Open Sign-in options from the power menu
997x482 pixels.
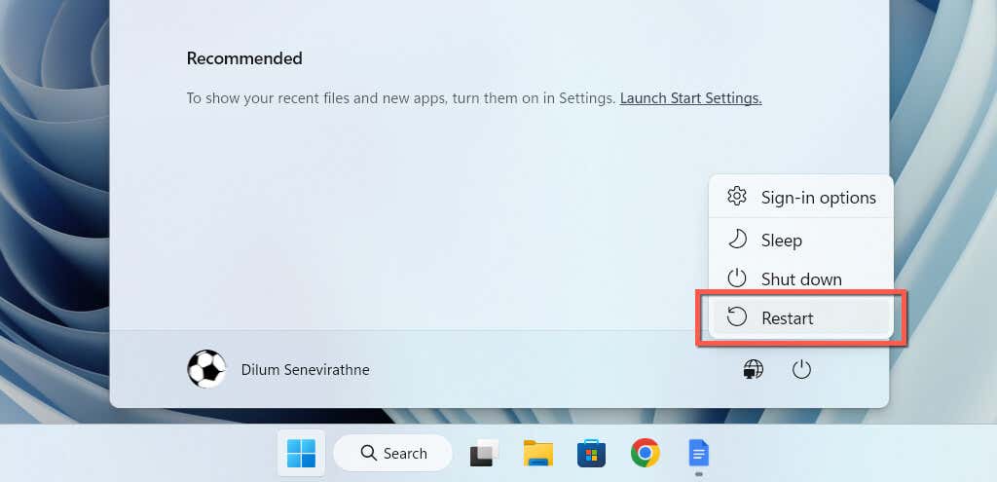[818, 198]
